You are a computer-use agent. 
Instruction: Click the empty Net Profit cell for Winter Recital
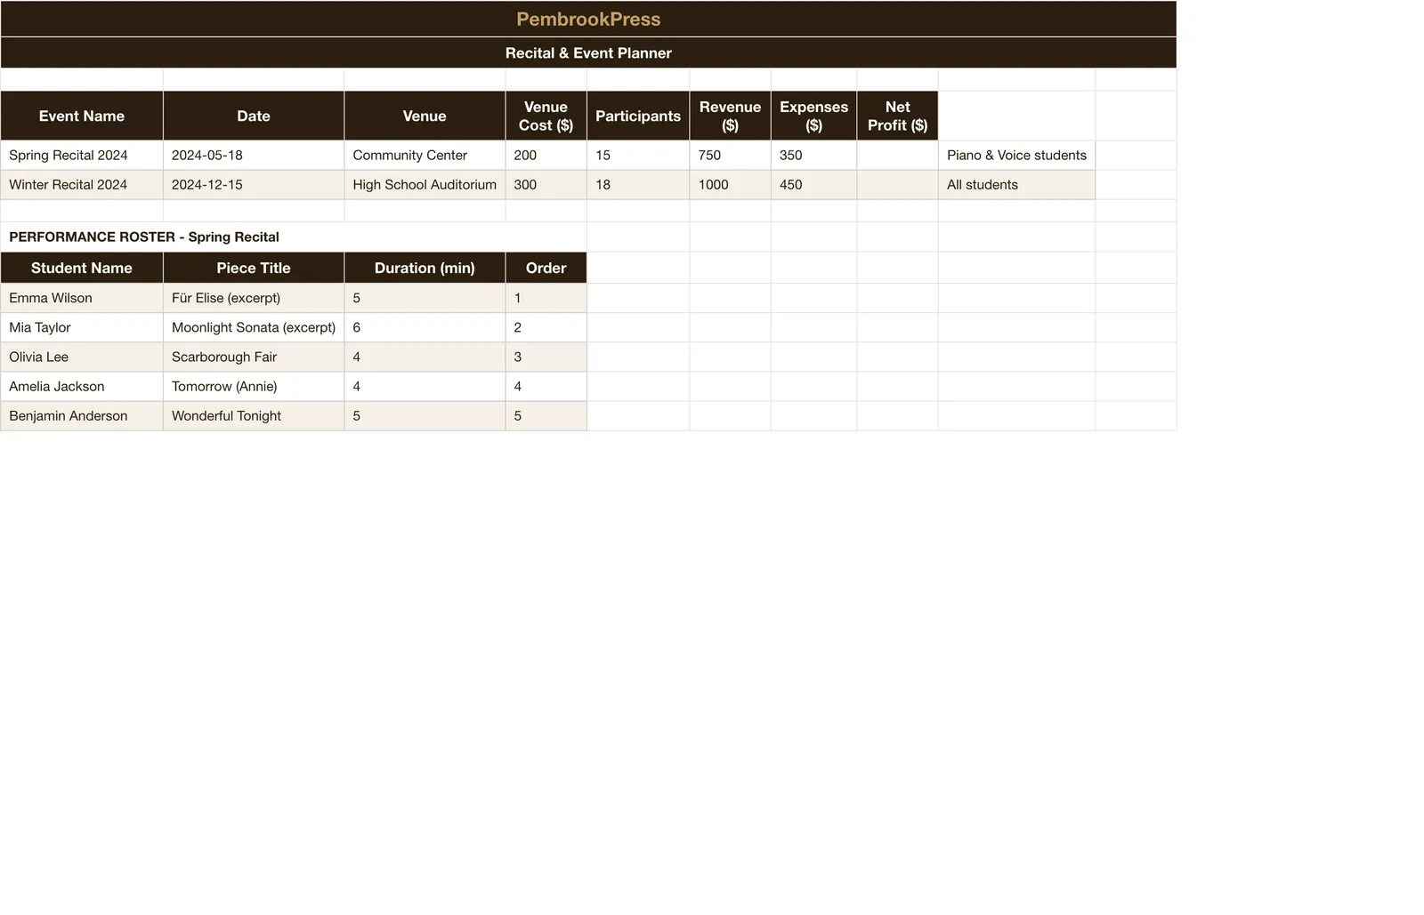tap(897, 184)
